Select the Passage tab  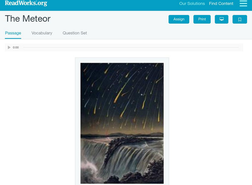point(13,33)
